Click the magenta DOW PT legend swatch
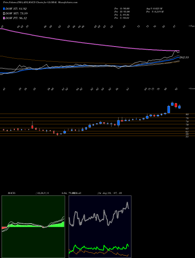Screen dimensions: 195x258 coord(4,18)
